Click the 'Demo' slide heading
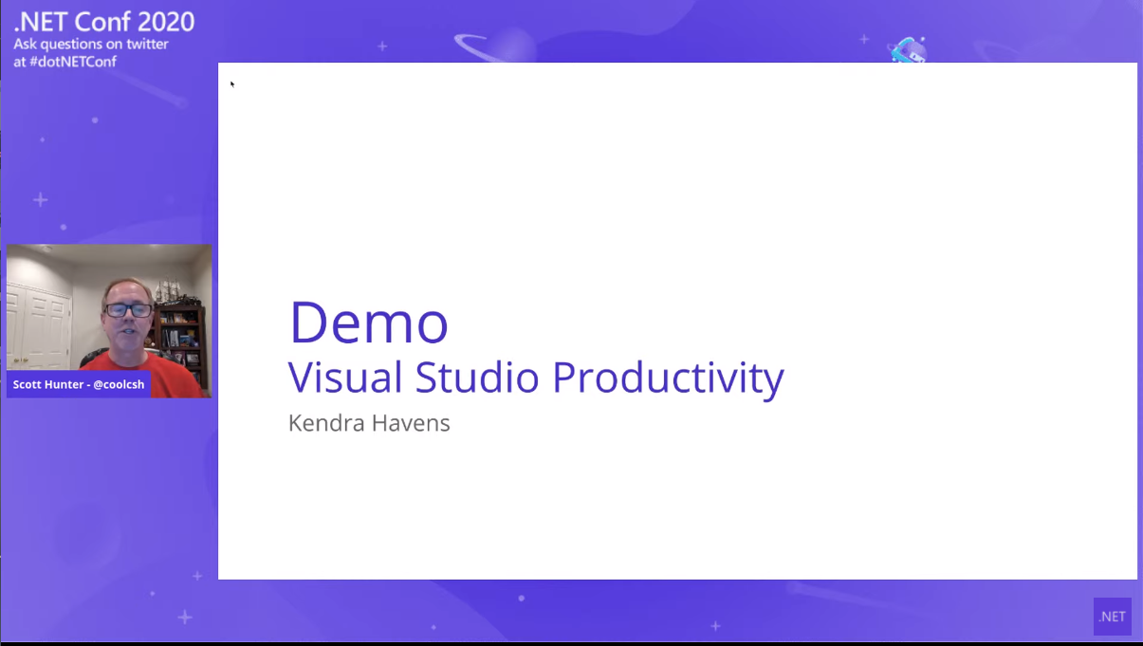1143x646 pixels. click(368, 322)
